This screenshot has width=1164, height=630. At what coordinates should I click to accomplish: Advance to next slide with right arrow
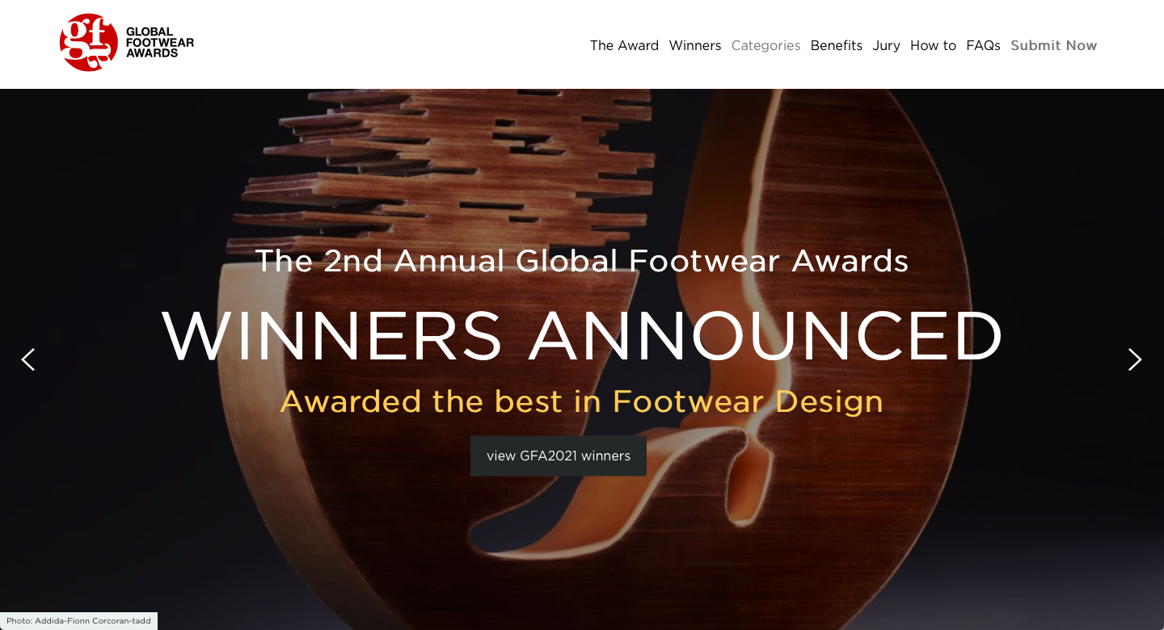coord(1135,359)
